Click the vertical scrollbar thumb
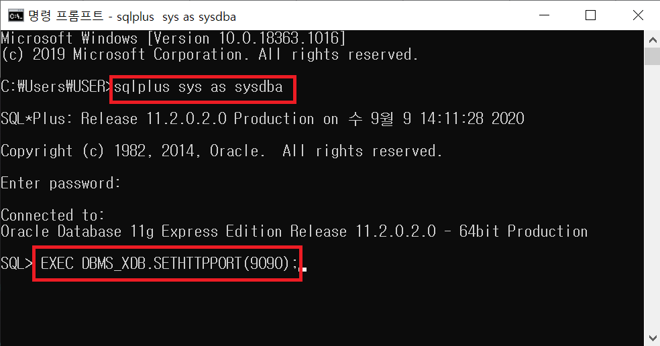 653,57
